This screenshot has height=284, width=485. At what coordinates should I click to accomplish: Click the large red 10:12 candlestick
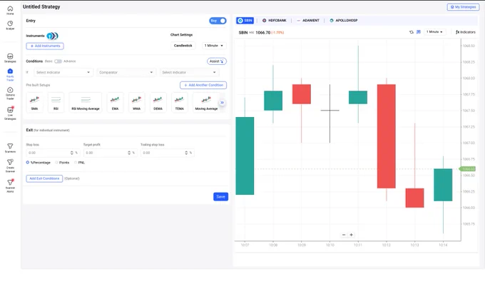pyautogui.click(x=387, y=136)
